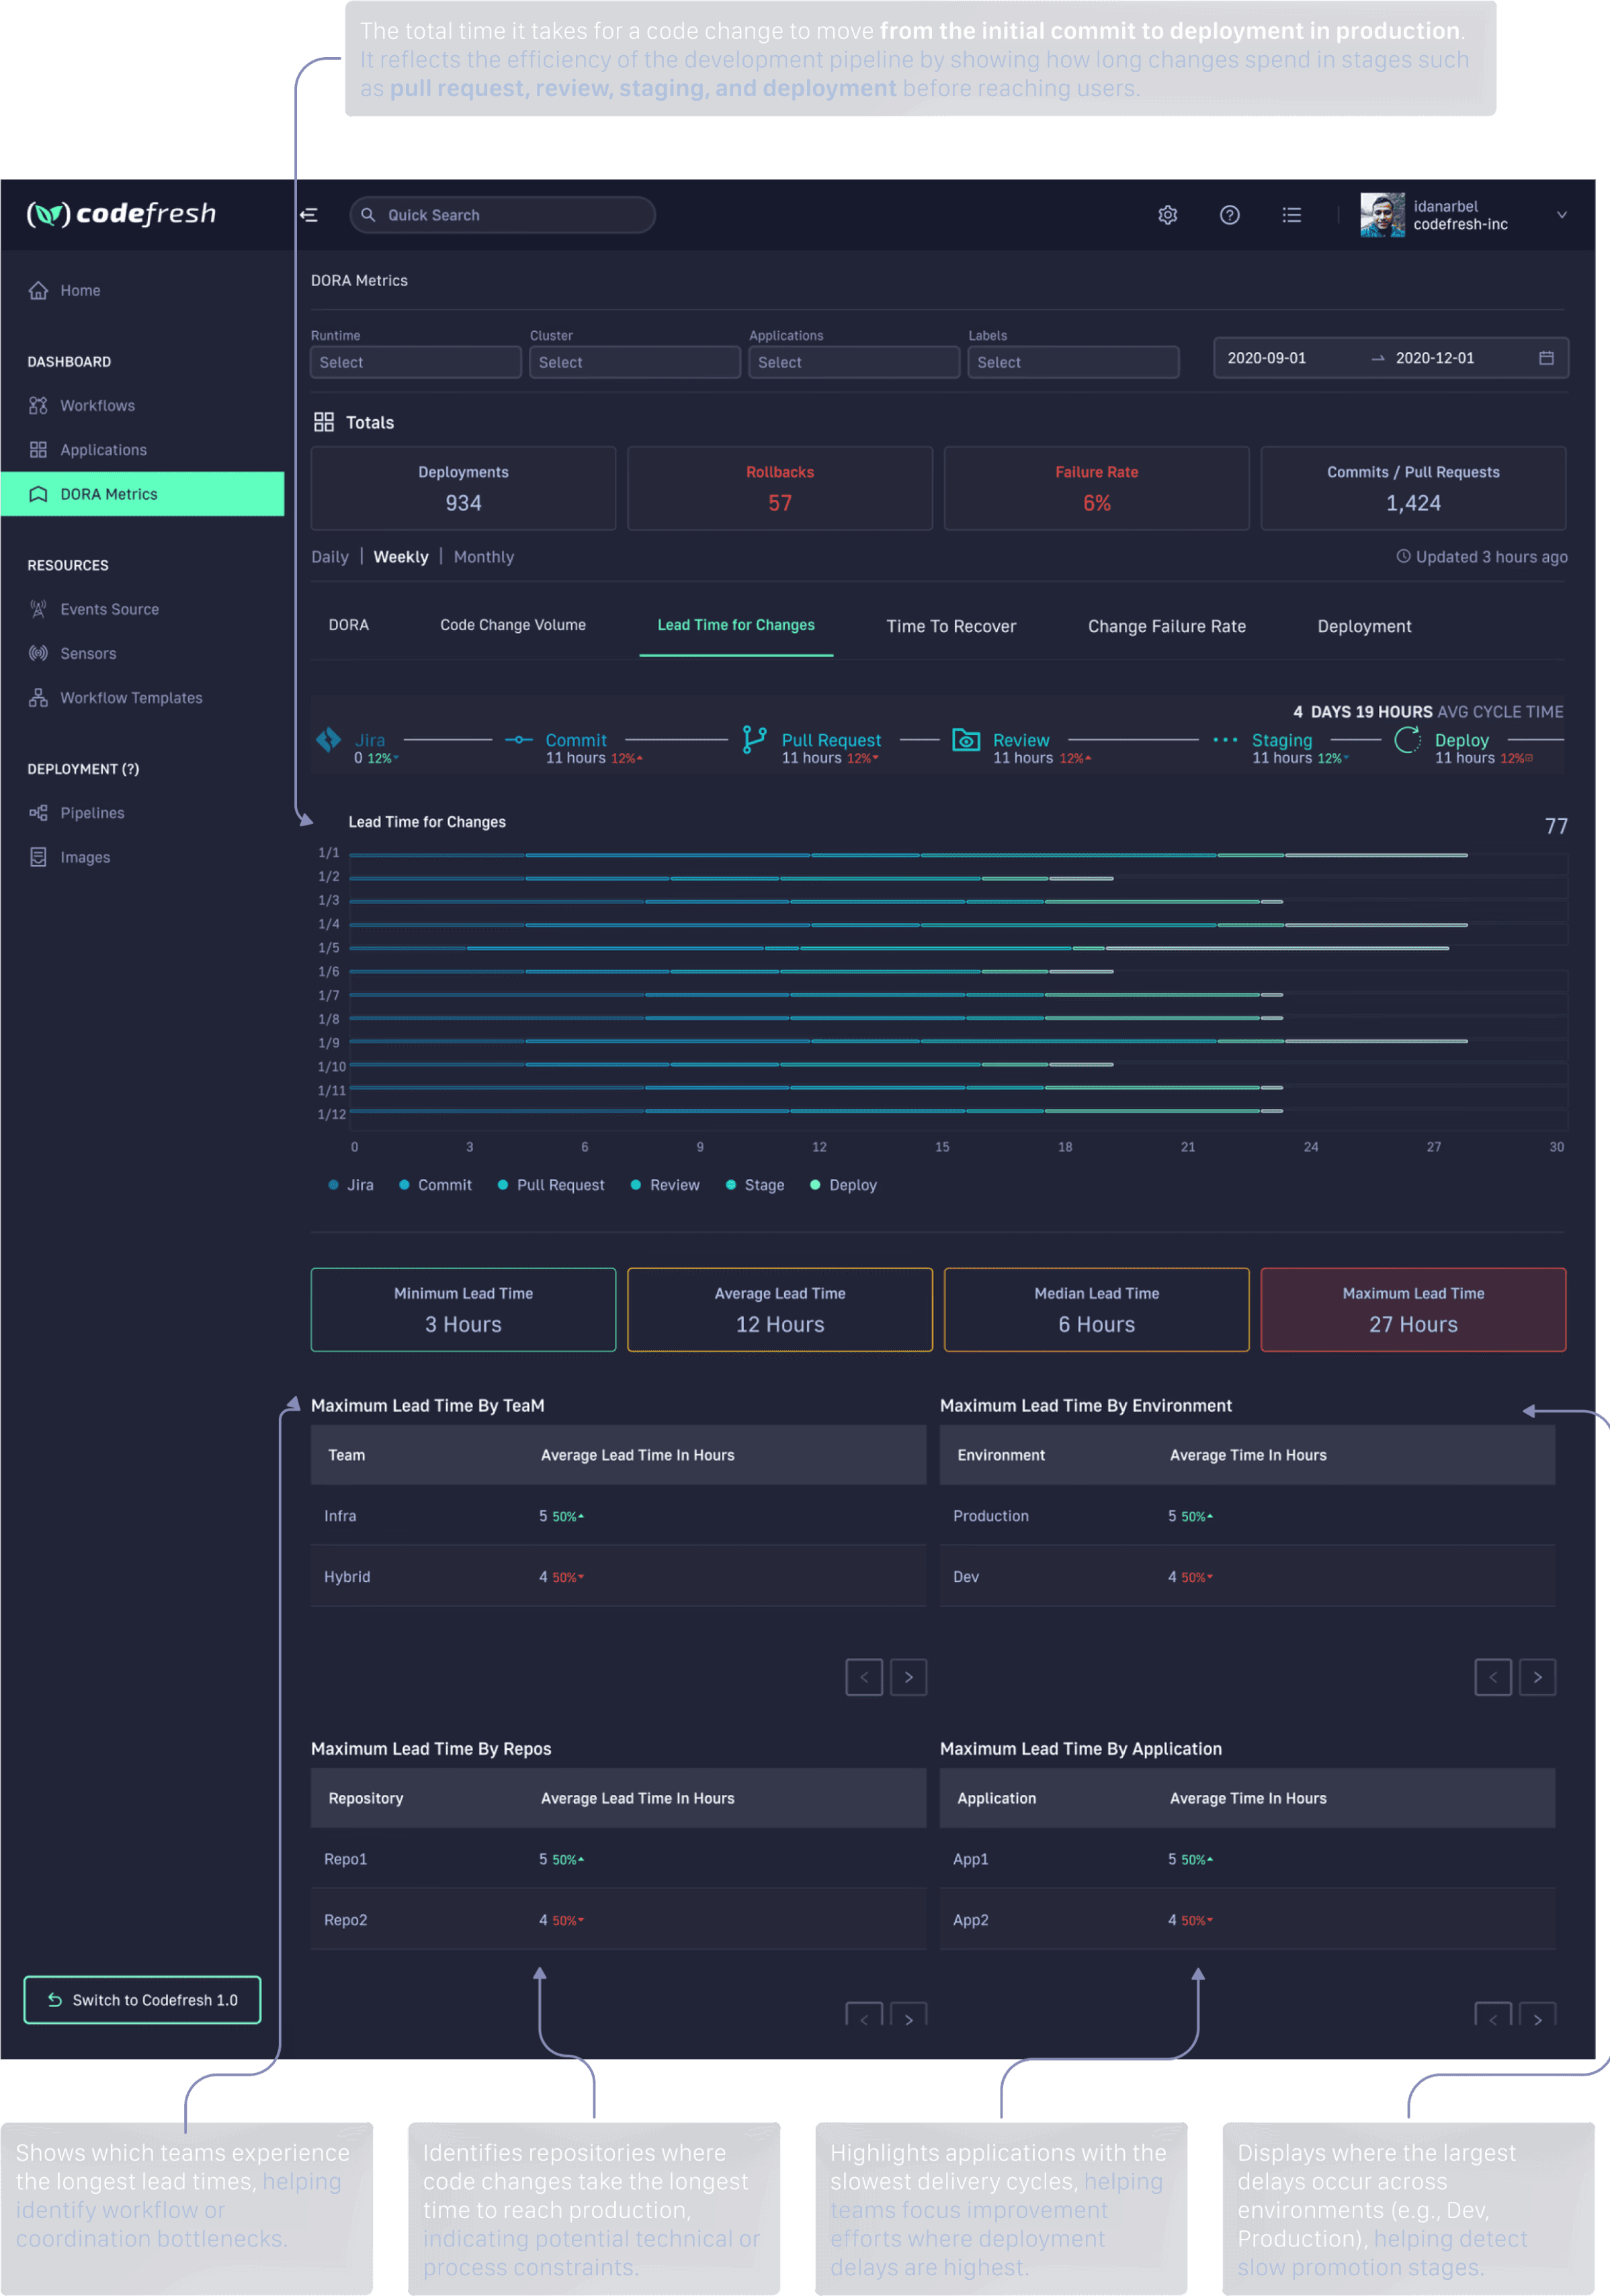Open the Change Failure Rate tab
Screen dimensions: 1610x2296
click(1166, 626)
